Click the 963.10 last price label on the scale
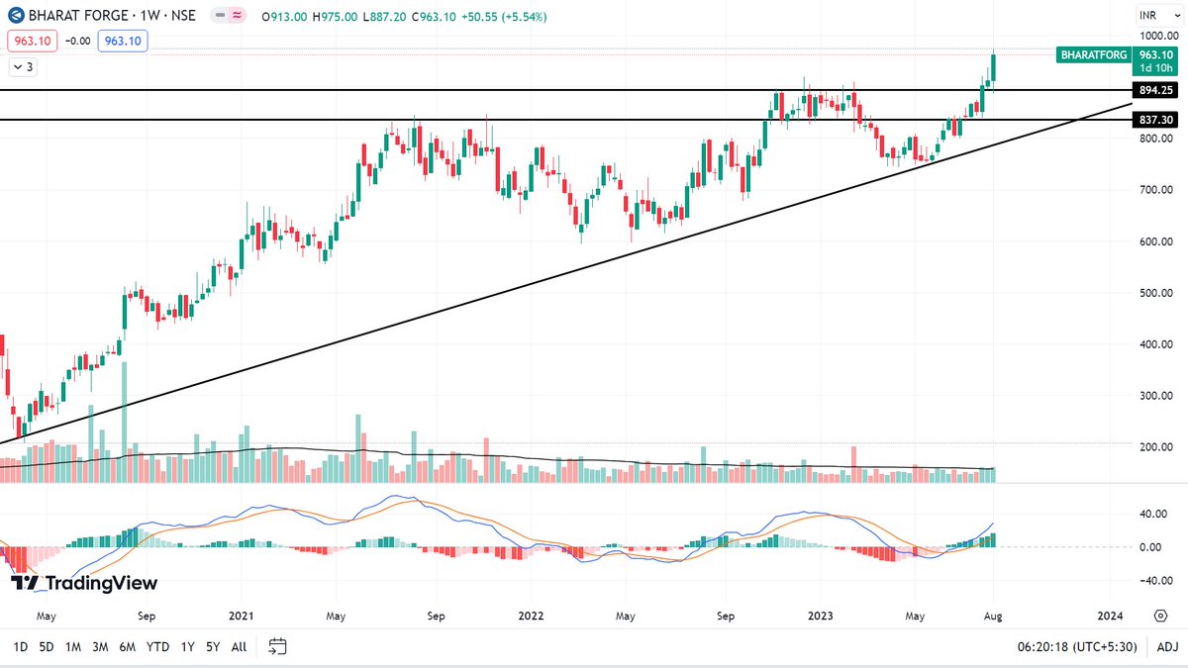 click(1155, 56)
